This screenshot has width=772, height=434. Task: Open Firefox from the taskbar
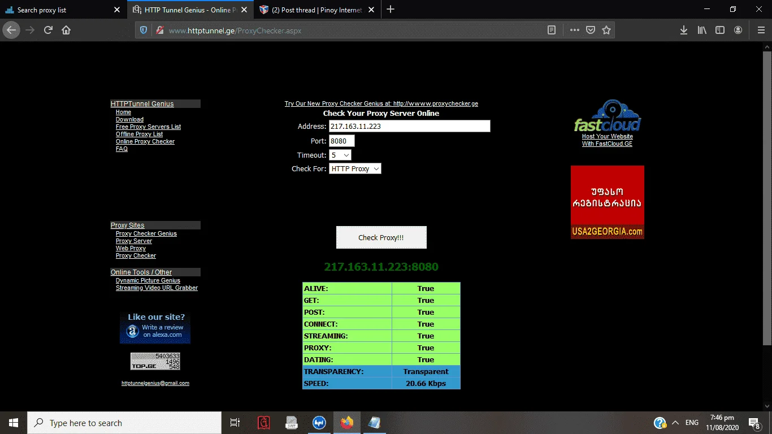pyautogui.click(x=346, y=423)
